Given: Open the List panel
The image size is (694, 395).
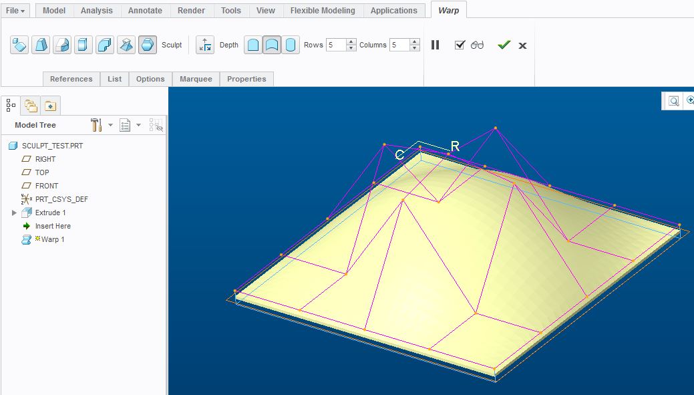Looking at the screenshot, I should (x=115, y=79).
